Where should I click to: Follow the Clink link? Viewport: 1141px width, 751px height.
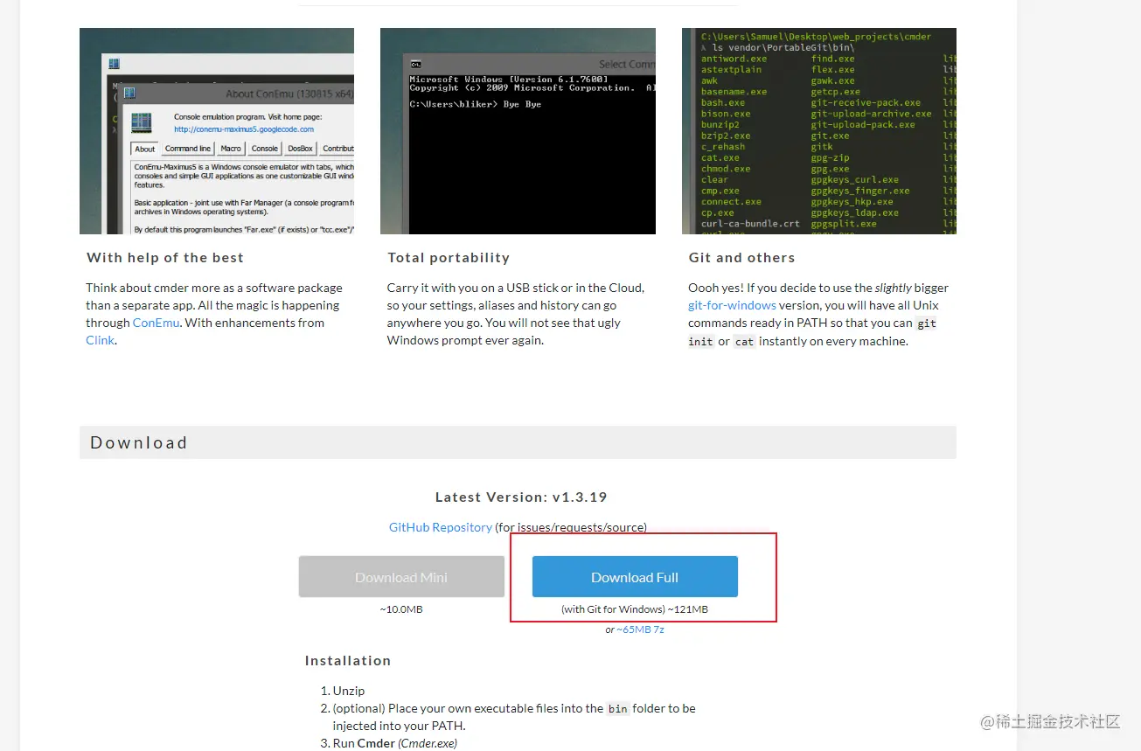(100, 340)
